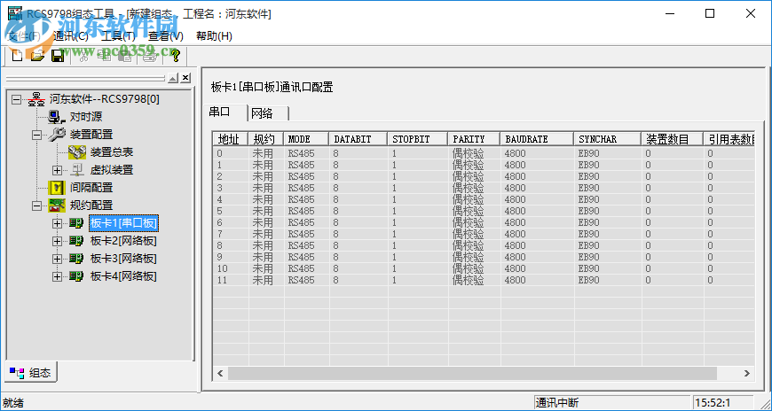Screen dimensions: 772x411
Task: Click the board icon of 板卡3[网络板]
Action: 76,259
